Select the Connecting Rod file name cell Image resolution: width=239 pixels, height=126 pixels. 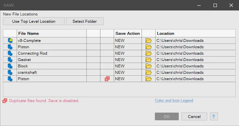pyautogui.click(x=51, y=53)
